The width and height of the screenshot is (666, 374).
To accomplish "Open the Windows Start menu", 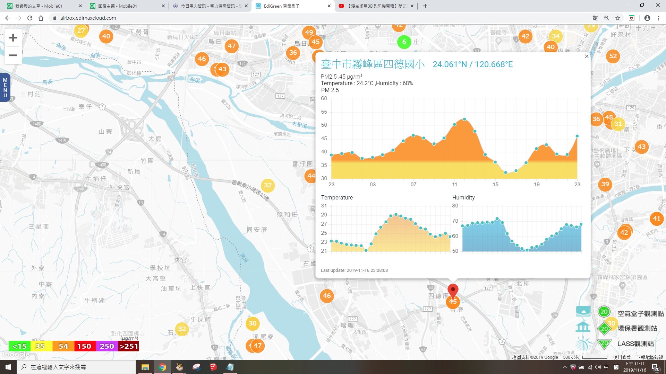I will tap(8, 367).
